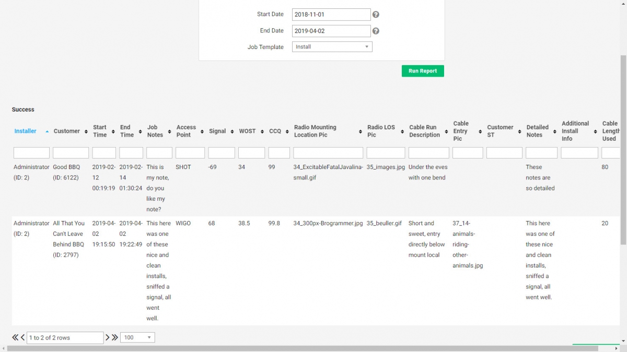
Task: Click the '-69' signal value
Action: [213, 167]
